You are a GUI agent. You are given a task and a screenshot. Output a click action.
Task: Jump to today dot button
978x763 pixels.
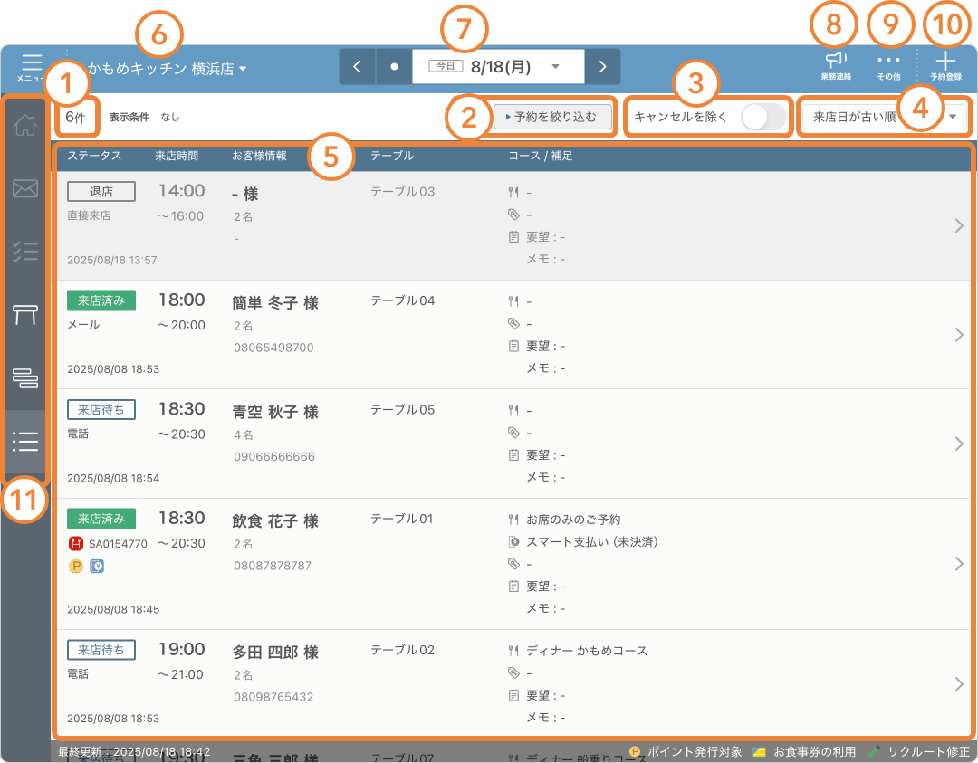[x=394, y=67]
